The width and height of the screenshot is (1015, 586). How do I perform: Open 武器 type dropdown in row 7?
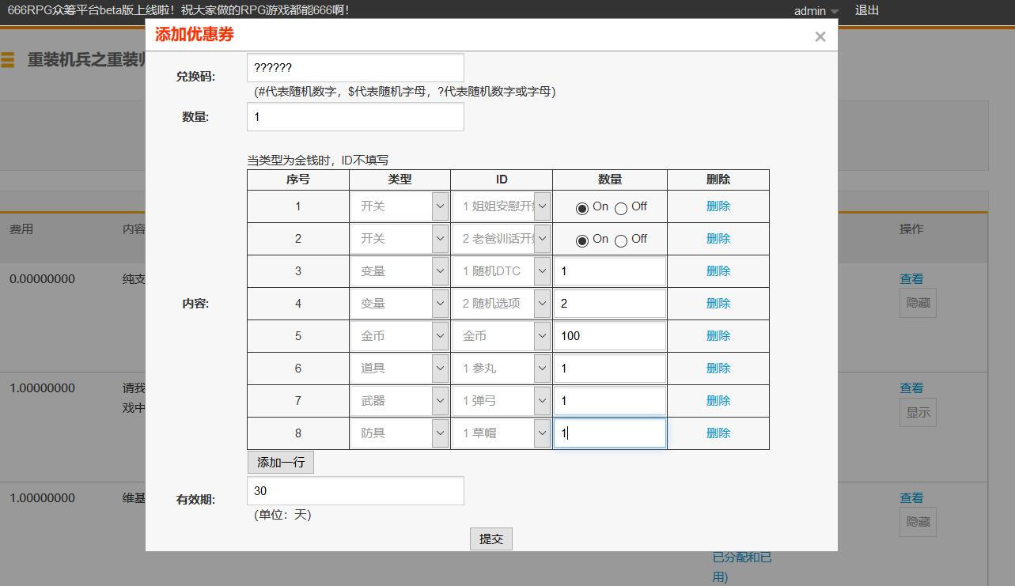[400, 401]
